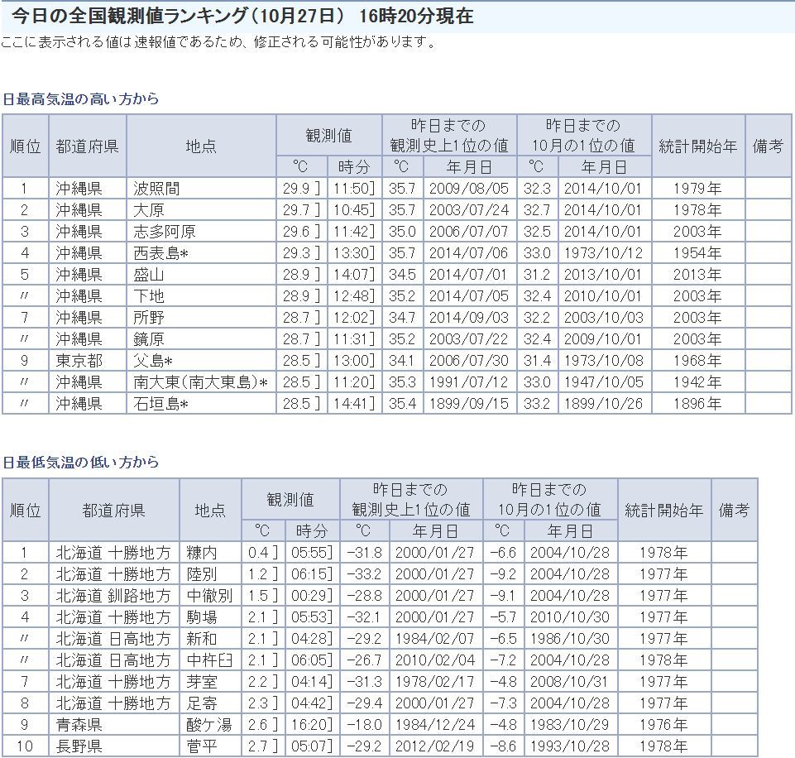Screen dimensions: 795x758
Task: Select the 志多阿原 station cell
Action: 201,231
